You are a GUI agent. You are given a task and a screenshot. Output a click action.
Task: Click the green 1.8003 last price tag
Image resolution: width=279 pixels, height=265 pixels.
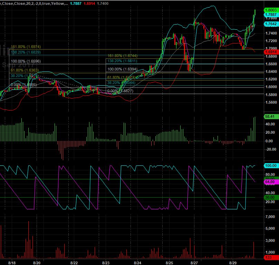[270, 10]
